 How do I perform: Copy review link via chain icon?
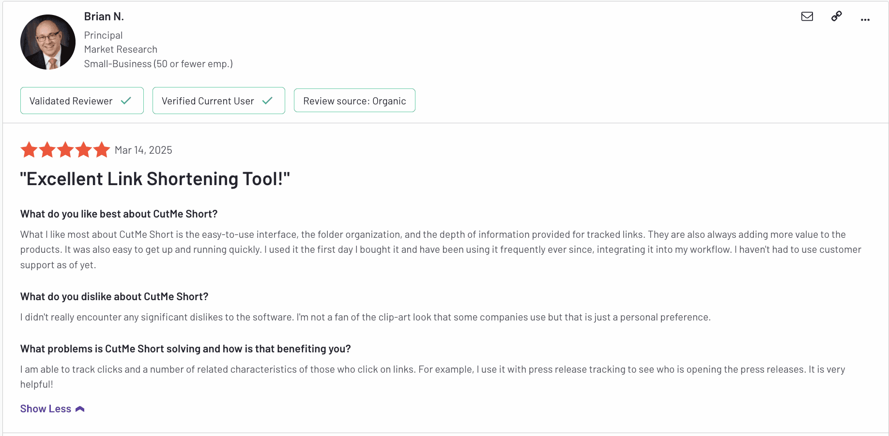(x=836, y=16)
